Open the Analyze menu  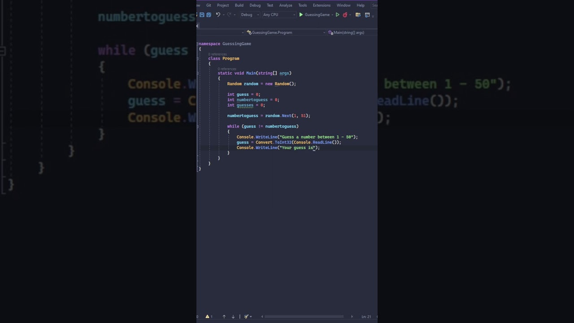click(x=286, y=5)
